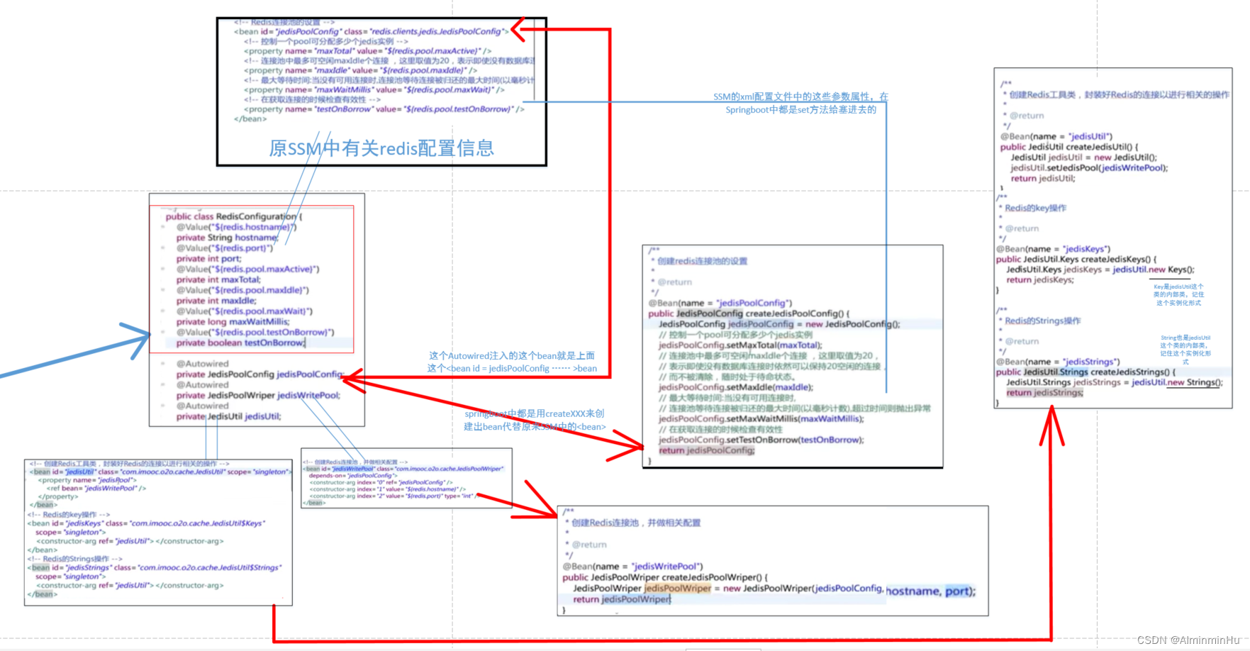Click @Bean(name = "jedisStrings") annotation
This screenshot has width=1250, height=651.
point(1058,362)
